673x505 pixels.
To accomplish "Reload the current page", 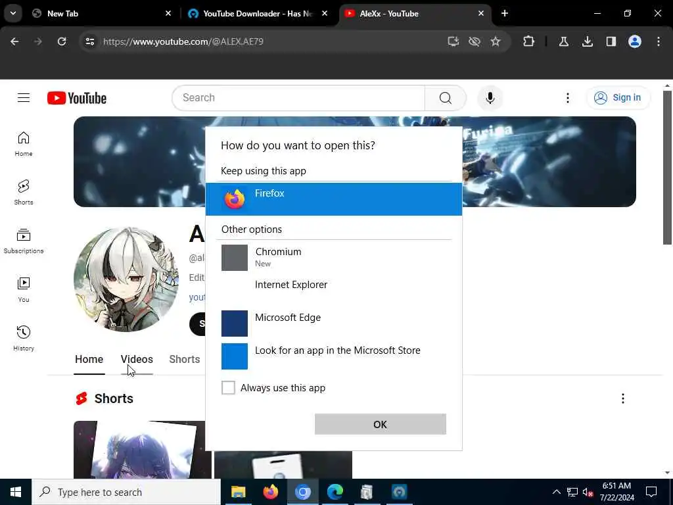I will click(62, 41).
